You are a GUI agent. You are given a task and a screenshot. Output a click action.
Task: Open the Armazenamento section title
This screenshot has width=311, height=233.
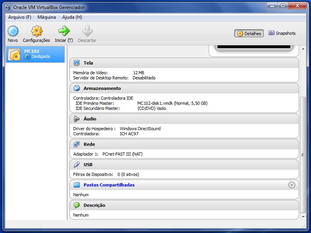[x=102, y=88]
